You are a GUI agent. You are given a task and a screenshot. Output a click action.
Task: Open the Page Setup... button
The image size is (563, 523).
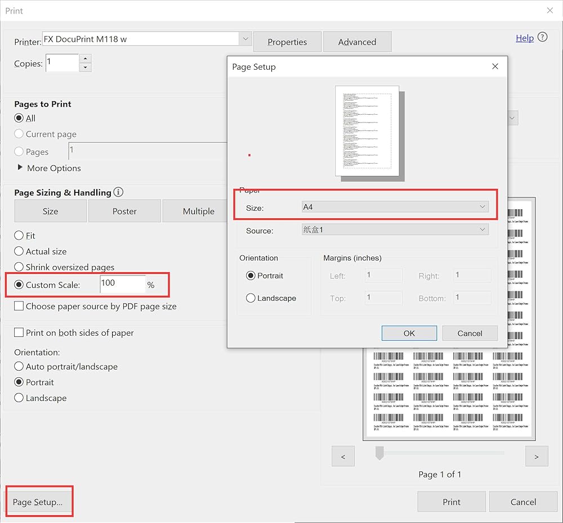[x=38, y=502]
